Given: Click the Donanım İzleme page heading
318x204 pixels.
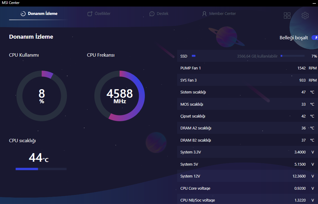Looking at the screenshot, I should pyautogui.click(x=31, y=37).
